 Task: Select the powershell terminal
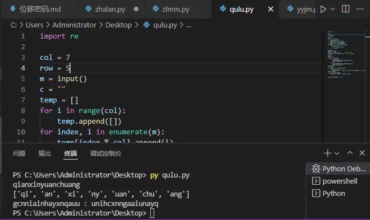point(339,181)
